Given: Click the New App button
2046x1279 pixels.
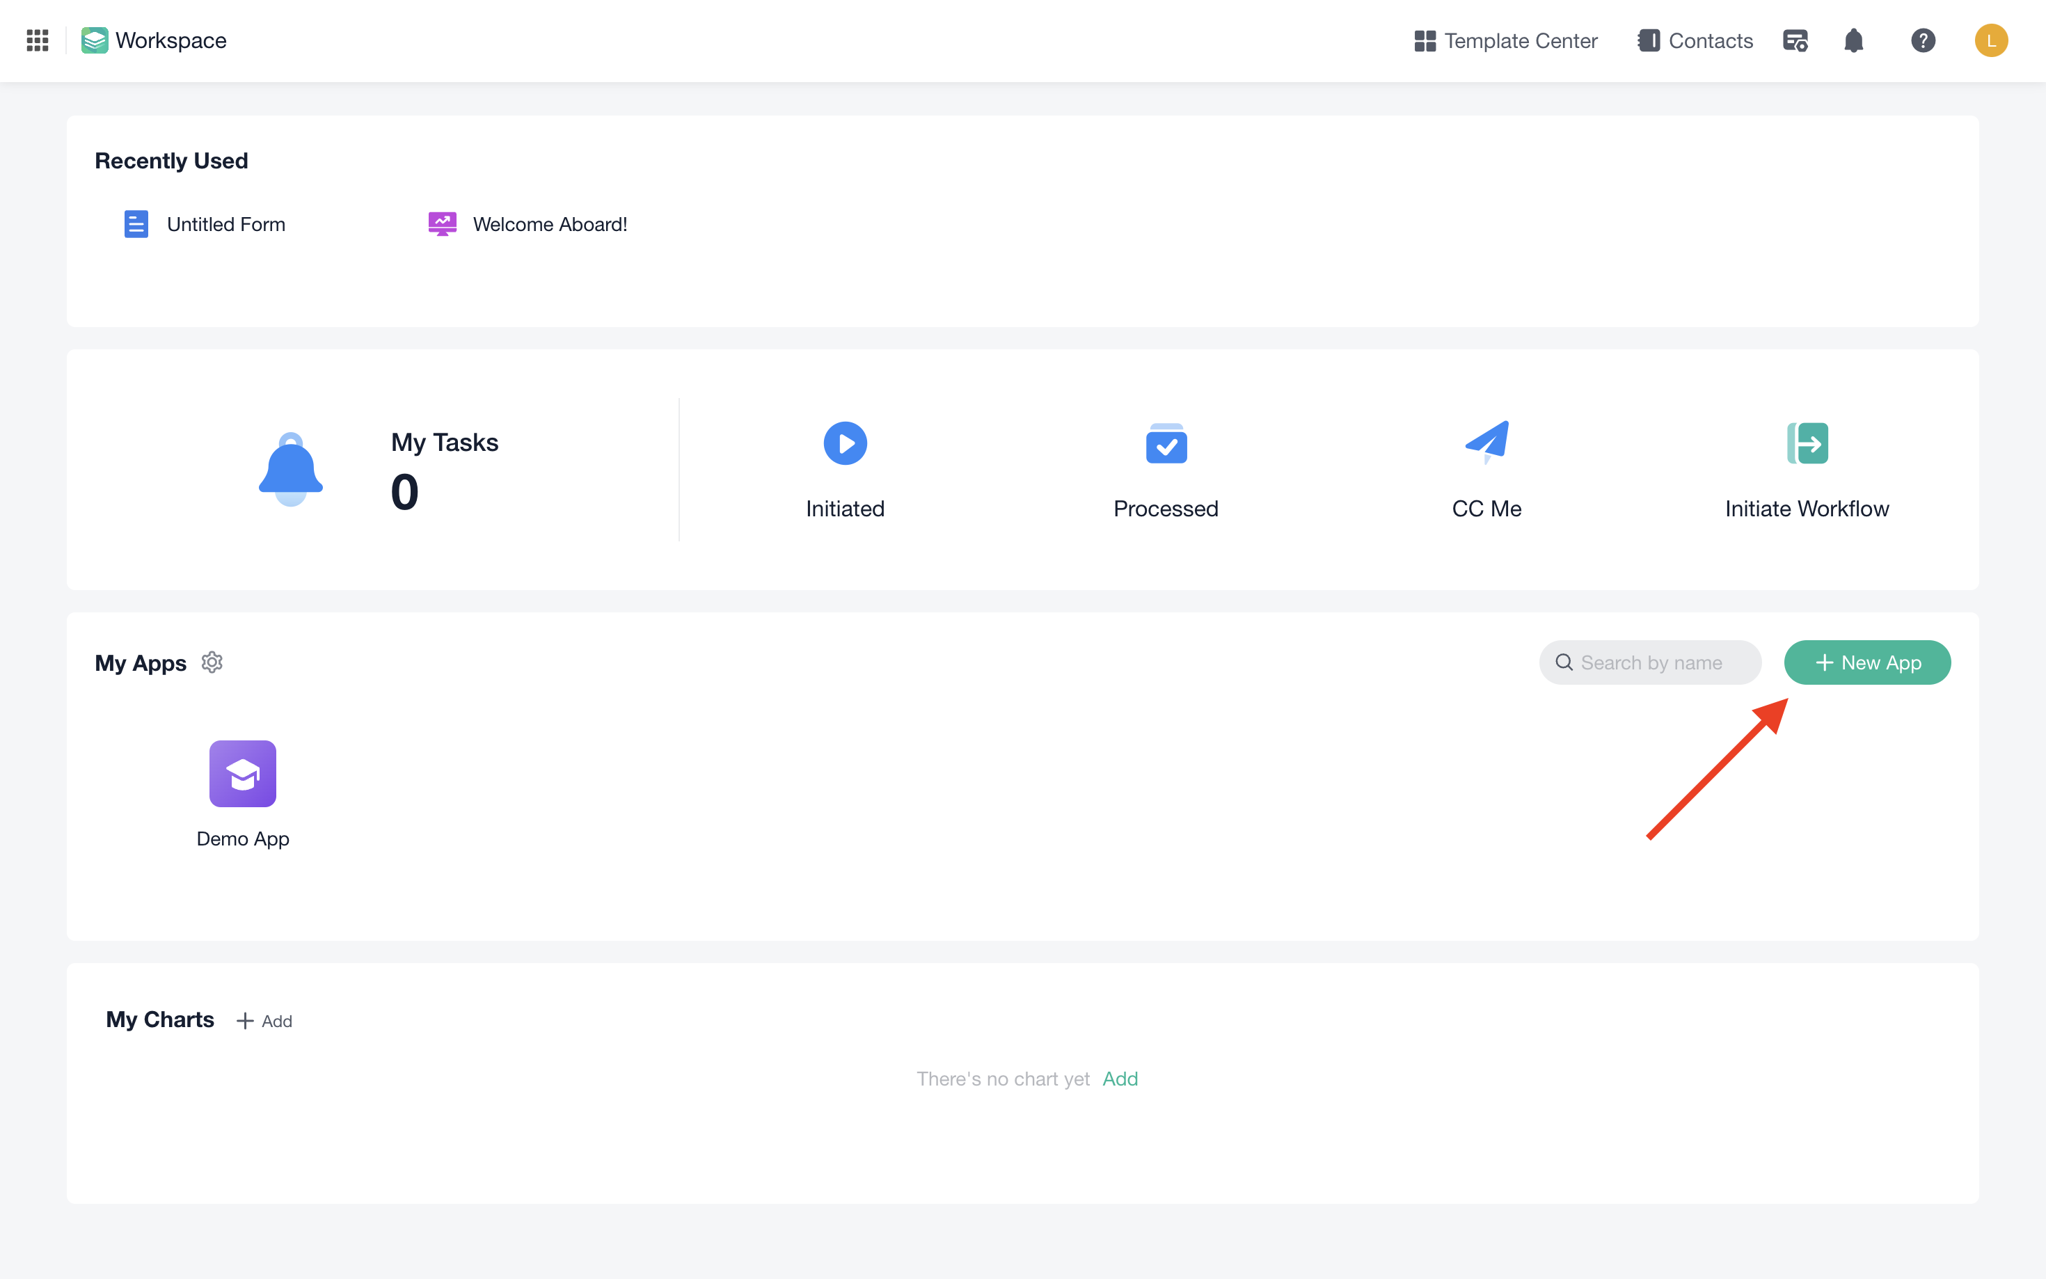Looking at the screenshot, I should click(1866, 662).
